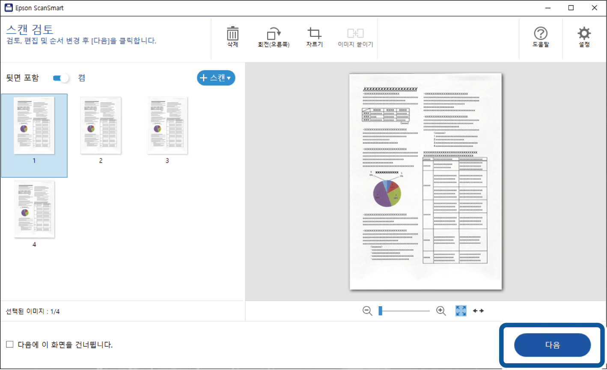The width and height of the screenshot is (607, 370).
Task: Select page 3 thumbnail
Action: click(x=167, y=125)
